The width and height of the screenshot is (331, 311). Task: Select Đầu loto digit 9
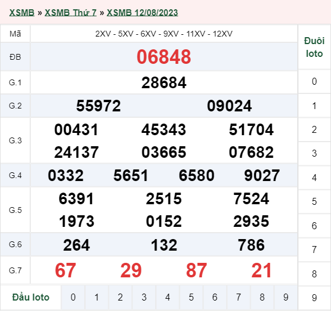tap(286, 297)
